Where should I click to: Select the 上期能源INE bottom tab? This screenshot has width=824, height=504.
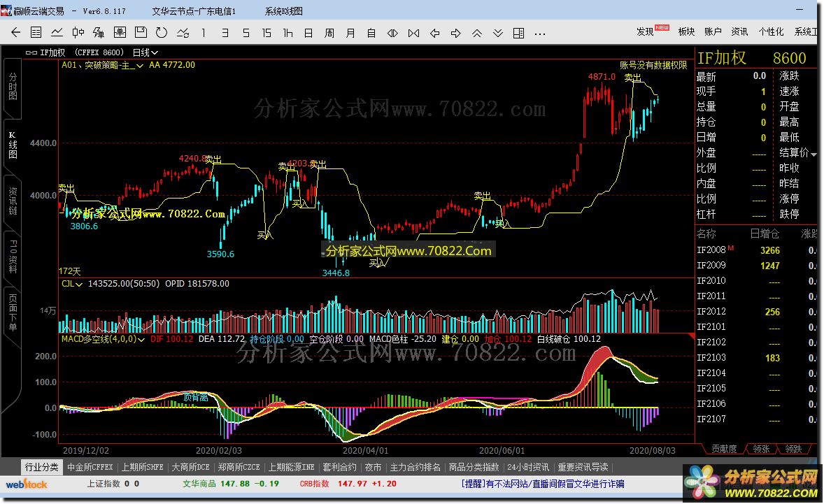click(x=291, y=467)
